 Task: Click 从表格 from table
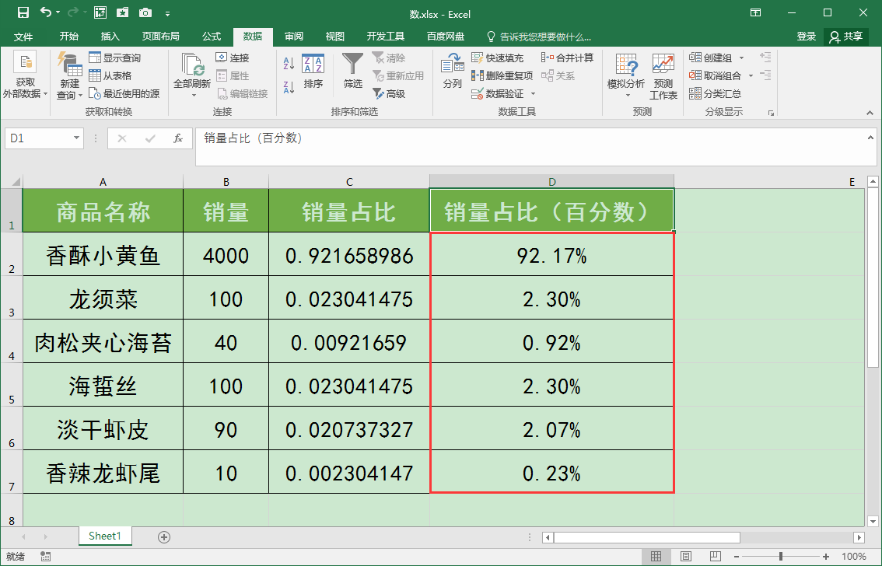click(x=110, y=76)
